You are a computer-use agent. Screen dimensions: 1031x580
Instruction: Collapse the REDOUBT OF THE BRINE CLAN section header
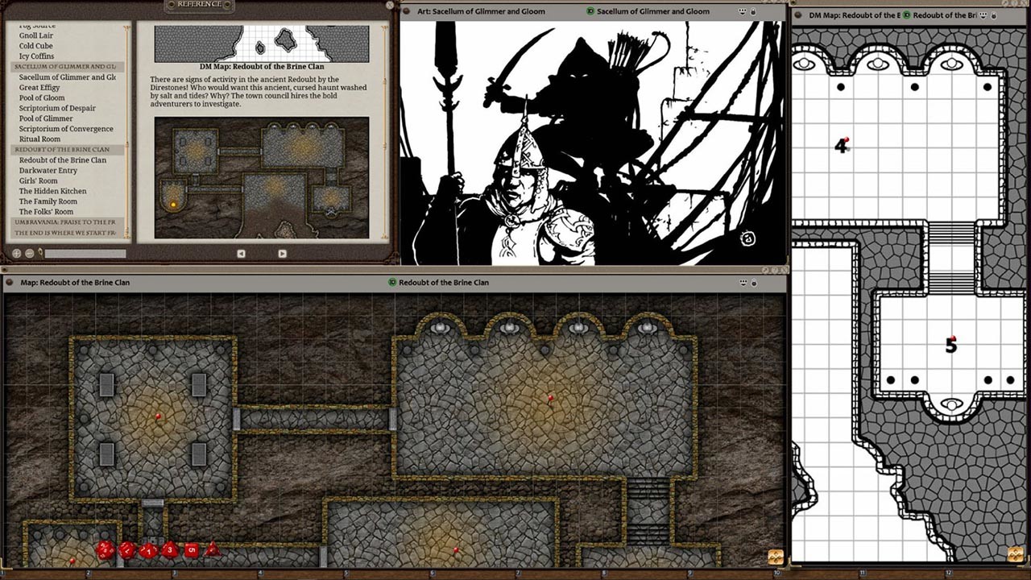tap(64, 149)
